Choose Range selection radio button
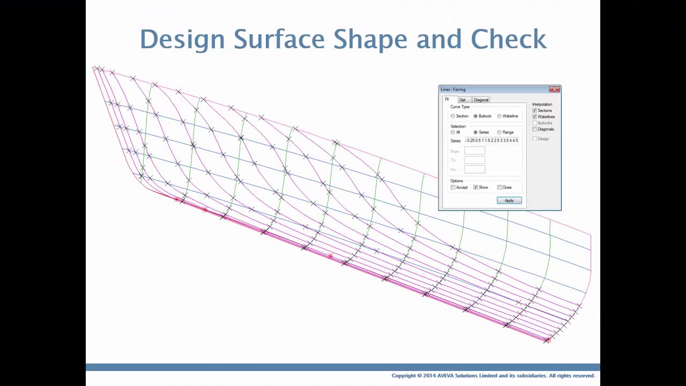Screen dimensions: 686x386 coord(499,132)
